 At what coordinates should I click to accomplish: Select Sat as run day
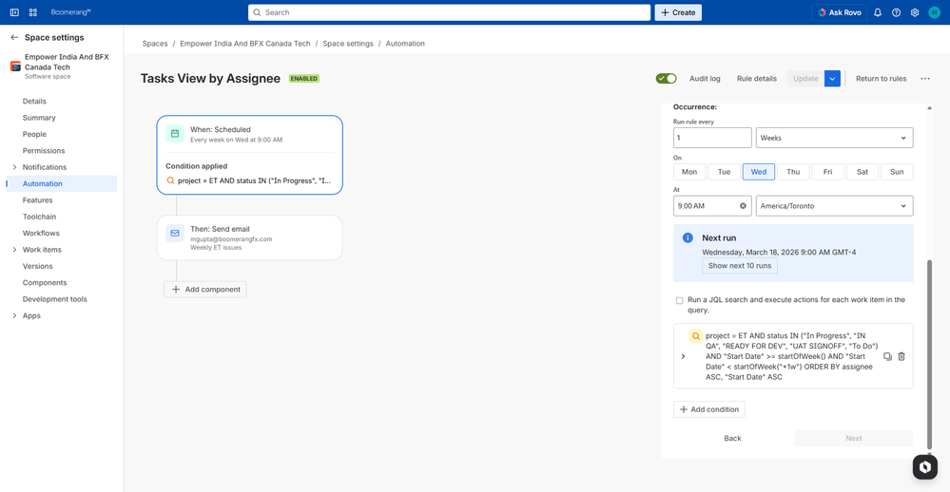pyautogui.click(x=863, y=172)
